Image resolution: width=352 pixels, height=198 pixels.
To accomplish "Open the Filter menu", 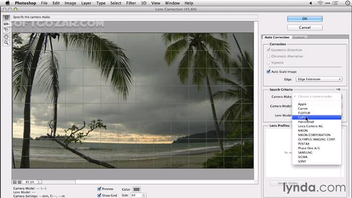I will (131, 3).
